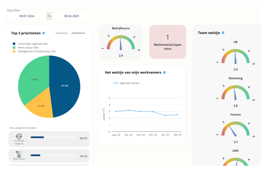Click the Werknemer(s) lopen risico card

point(167,42)
